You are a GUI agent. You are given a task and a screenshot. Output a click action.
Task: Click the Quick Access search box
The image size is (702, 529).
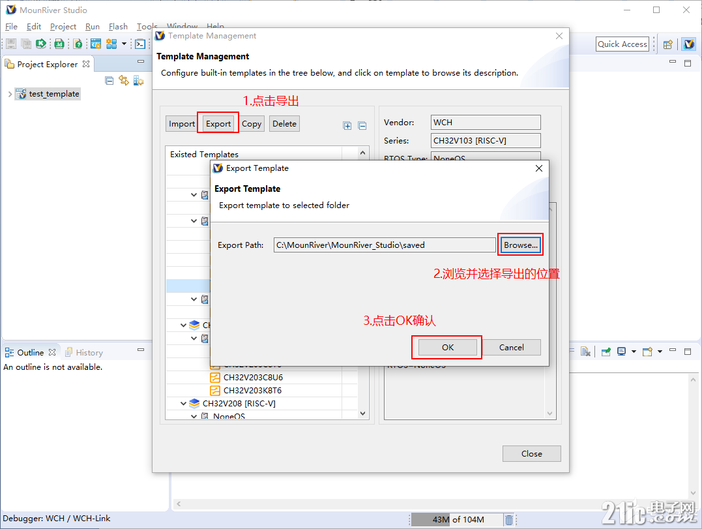click(x=622, y=44)
